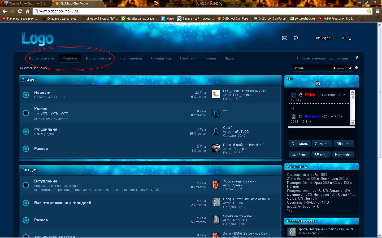
Task: Click РОМА's avatar in chat
Action: (293, 95)
